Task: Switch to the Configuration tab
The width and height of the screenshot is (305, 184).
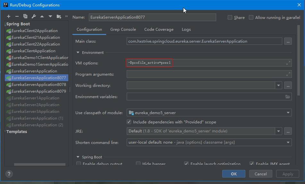Action: coord(89,29)
